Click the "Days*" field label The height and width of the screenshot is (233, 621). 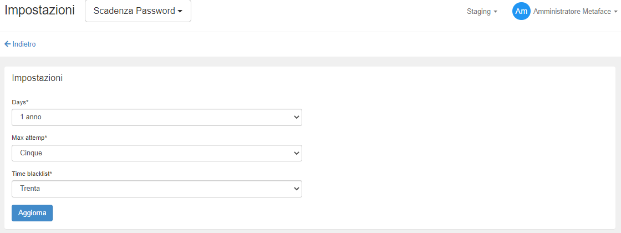coord(20,103)
